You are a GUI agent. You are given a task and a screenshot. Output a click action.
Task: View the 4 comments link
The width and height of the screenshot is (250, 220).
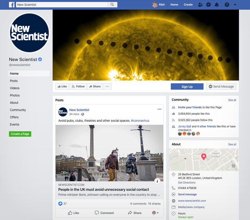pyautogui.click(x=138, y=203)
